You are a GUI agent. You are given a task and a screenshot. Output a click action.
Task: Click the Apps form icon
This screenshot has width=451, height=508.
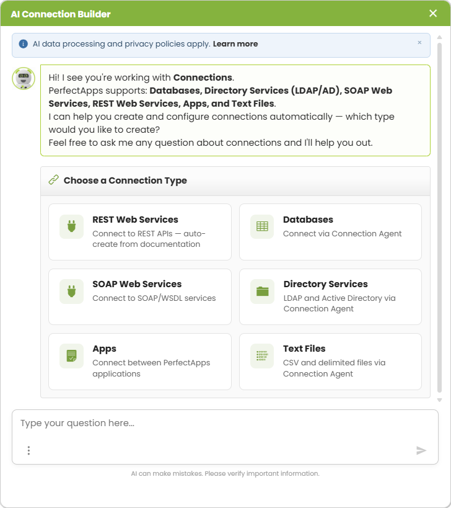[71, 356]
